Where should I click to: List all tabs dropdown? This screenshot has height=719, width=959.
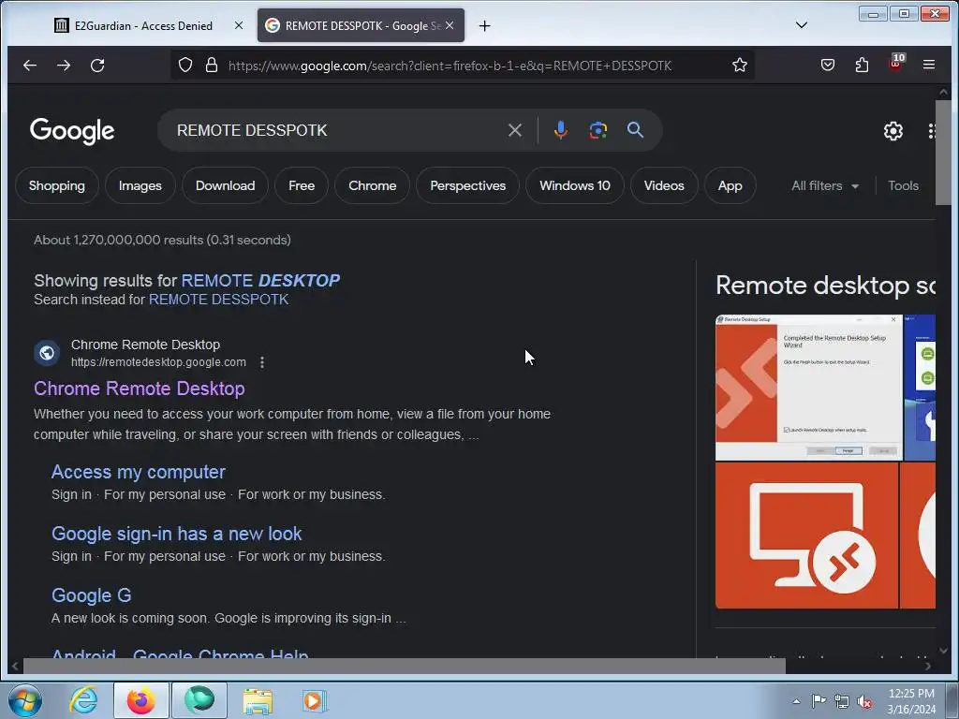pyautogui.click(x=802, y=25)
